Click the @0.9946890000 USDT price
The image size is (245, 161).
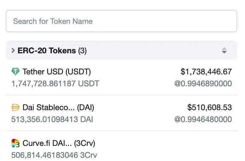point(203,83)
